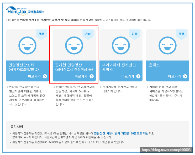Click notice about 10:00~14:00 service delay
195x155 pixels.
click(x=69, y=142)
